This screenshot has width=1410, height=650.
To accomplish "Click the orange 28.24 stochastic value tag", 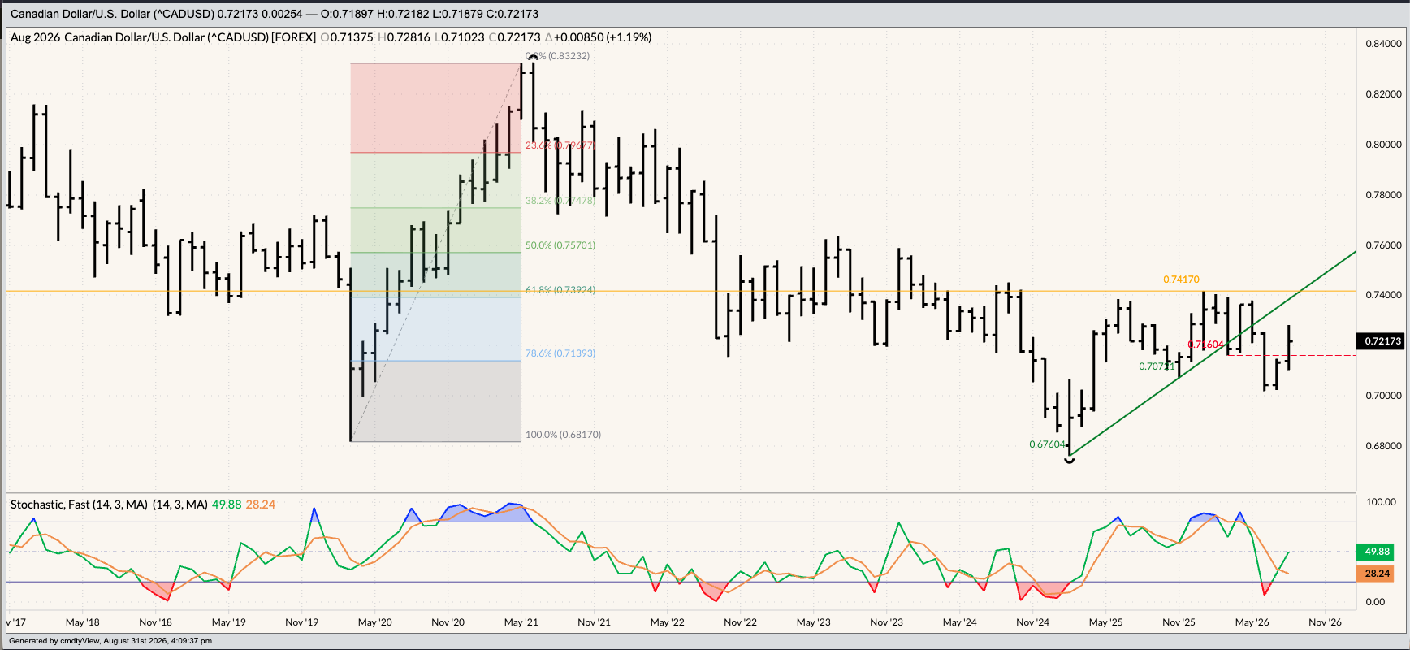I will click(x=1378, y=574).
